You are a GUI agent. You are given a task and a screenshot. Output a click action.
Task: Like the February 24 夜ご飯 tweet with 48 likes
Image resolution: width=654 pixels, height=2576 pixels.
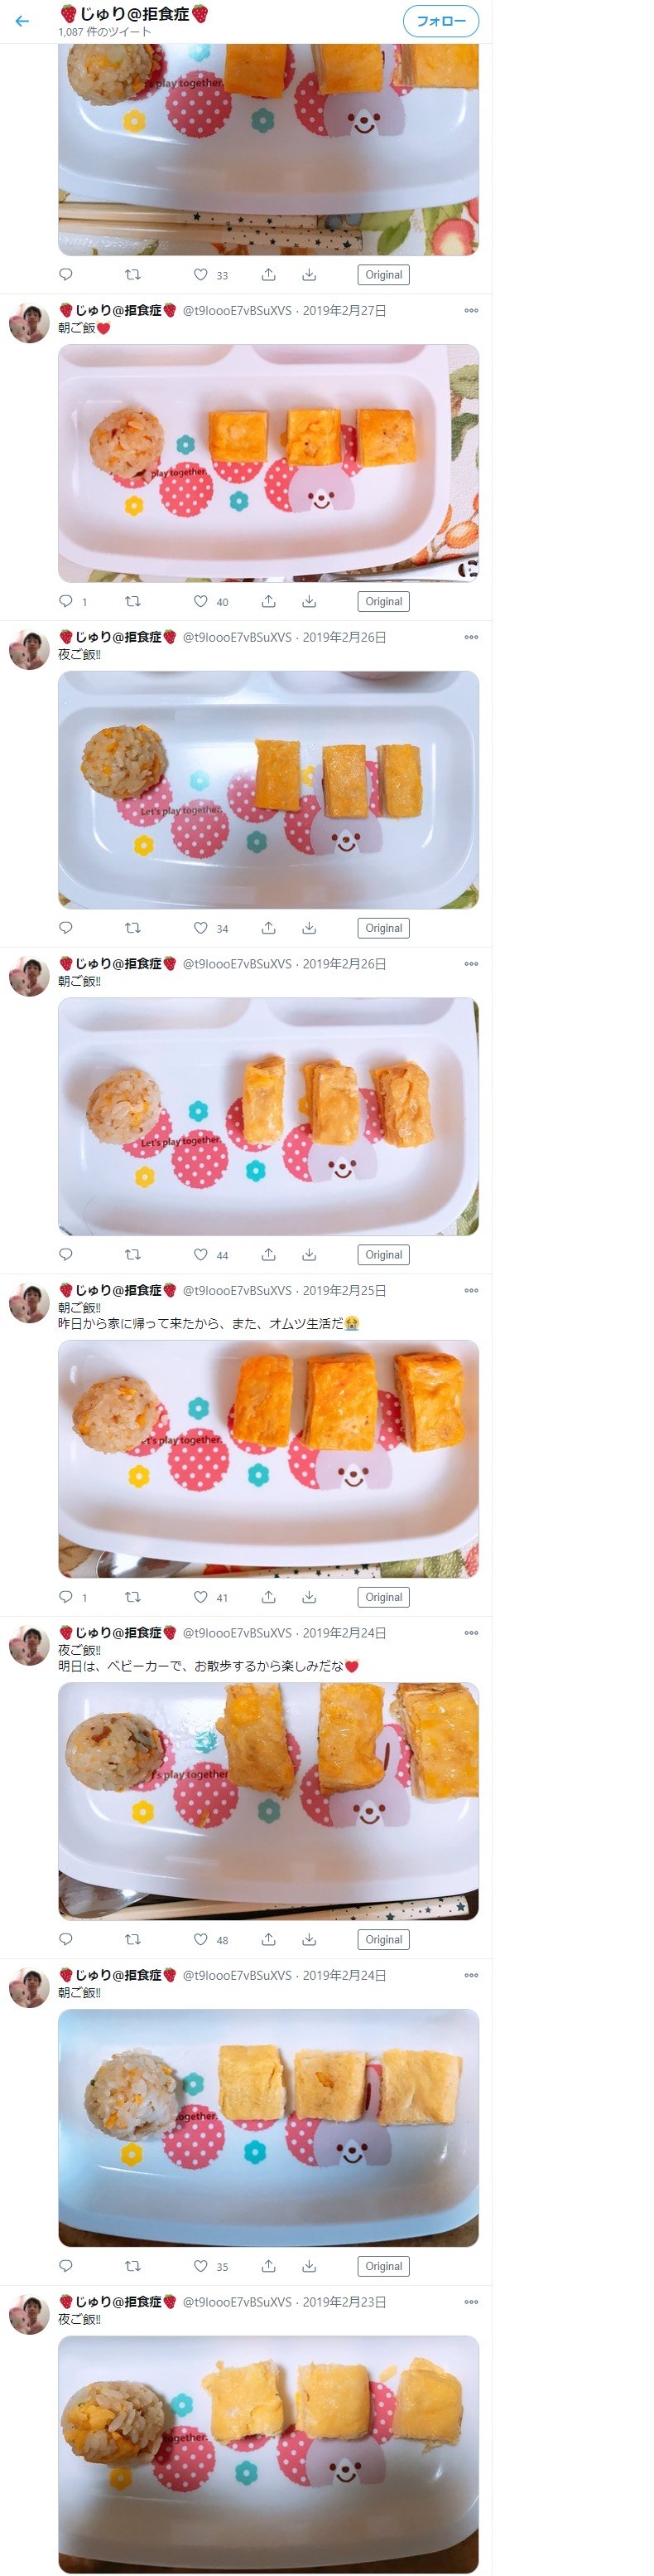click(x=200, y=1939)
